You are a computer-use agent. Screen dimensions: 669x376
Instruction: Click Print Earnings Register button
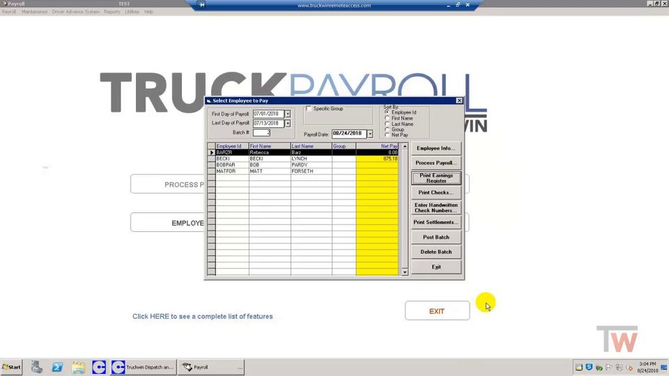pyautogui.click(x=436, y=178)
